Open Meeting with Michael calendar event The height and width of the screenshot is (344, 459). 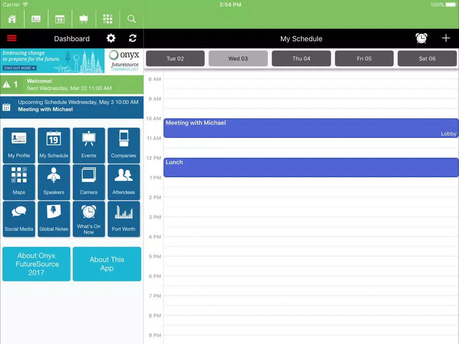click(311, 128)
